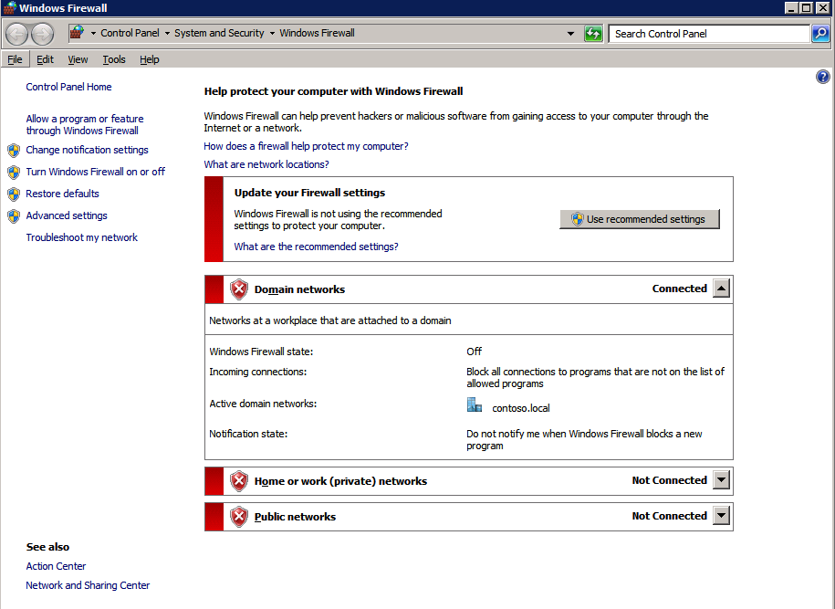The image size is (835, 609).
Task: Click the green refresh button
Action: tap(593, 34)
